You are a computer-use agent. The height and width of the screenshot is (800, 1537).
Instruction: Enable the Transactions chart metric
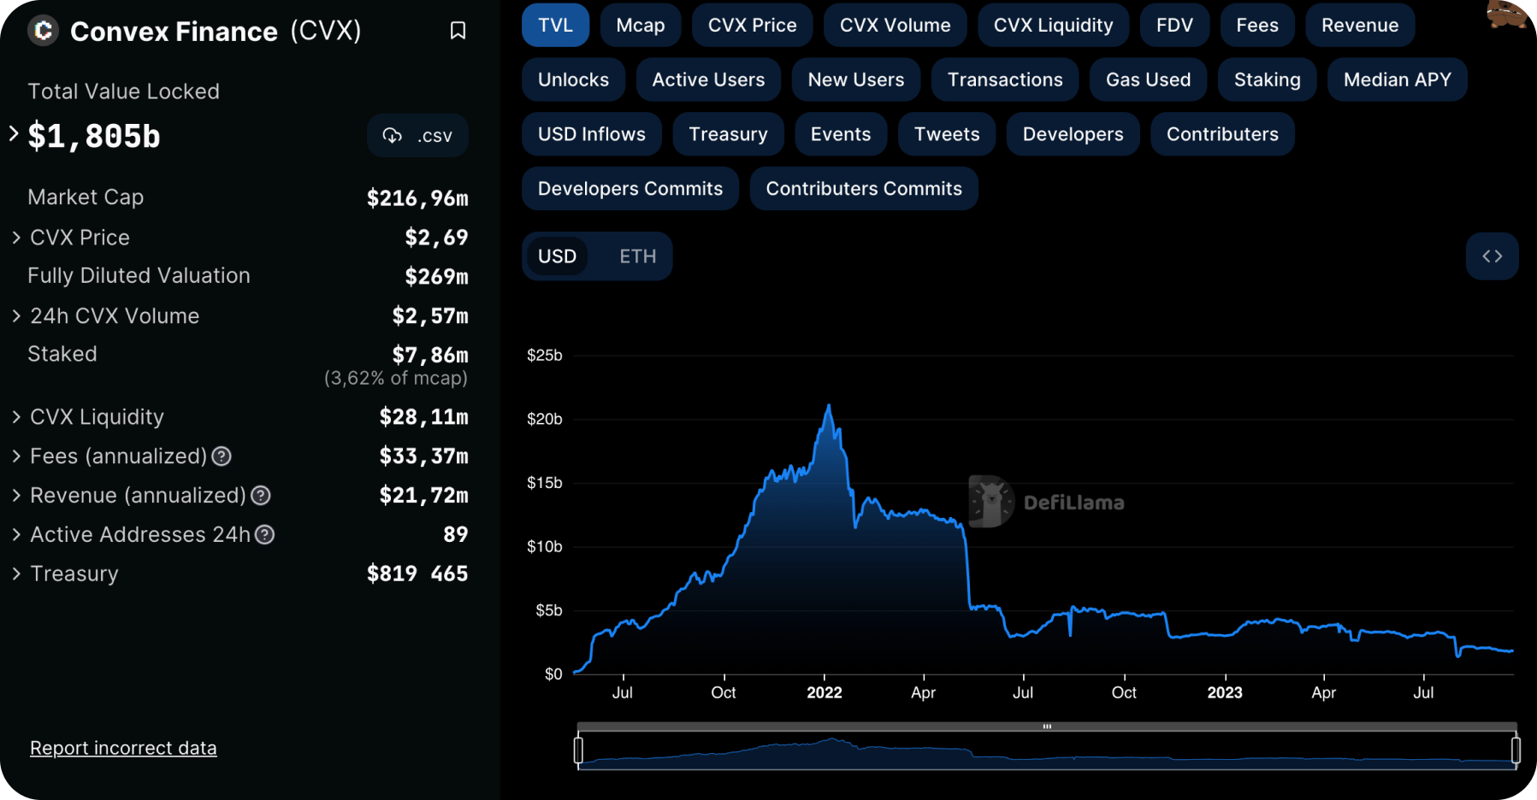coord(1005,79)
